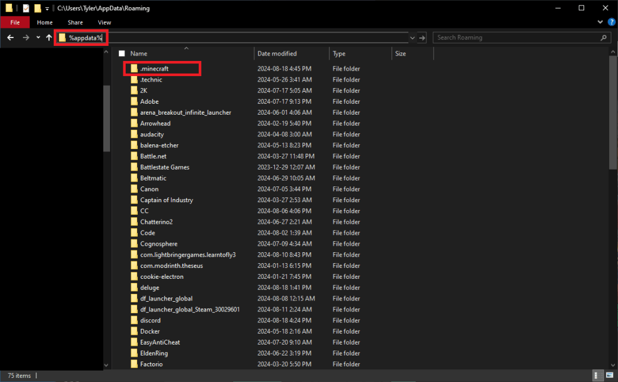
Task: Switch to details view layout
Action: pos(597,375)
